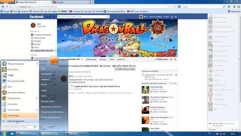Open the group's Archivos tab
241x136 pixels.
[x=121, y=59]
